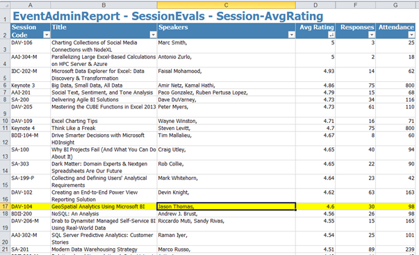The height and width of the screenshot is (255, 419).
Task: Select row 17 header
Action: pyautogui.click(x=5, y=206)
